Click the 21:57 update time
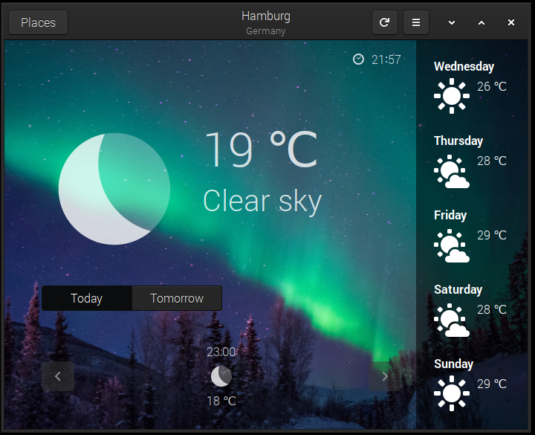The width and height of the screenshot is (535, 435). click(x=386, y=59)
